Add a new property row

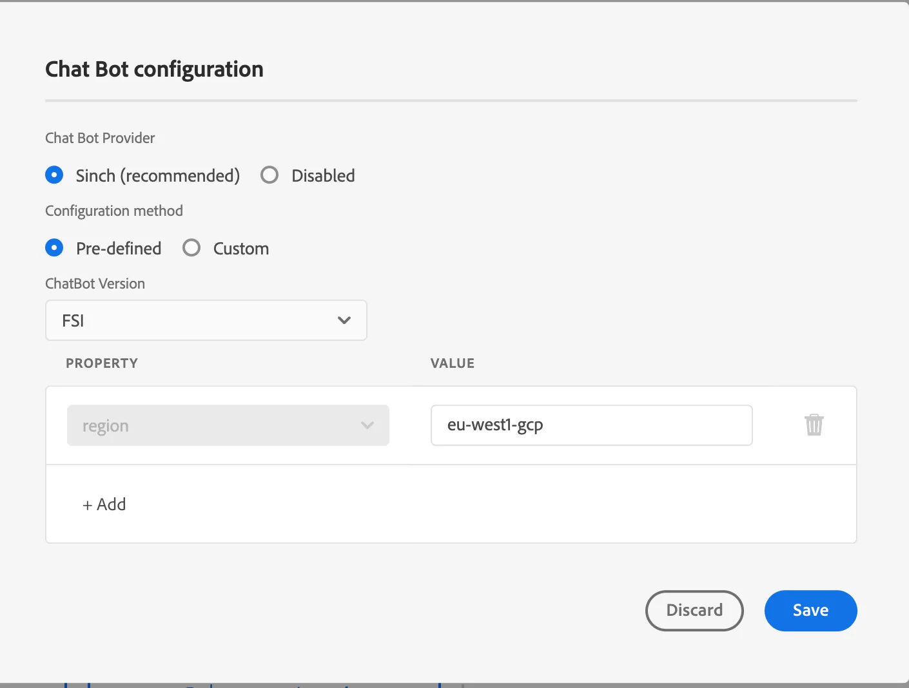(x=104, y=504)
